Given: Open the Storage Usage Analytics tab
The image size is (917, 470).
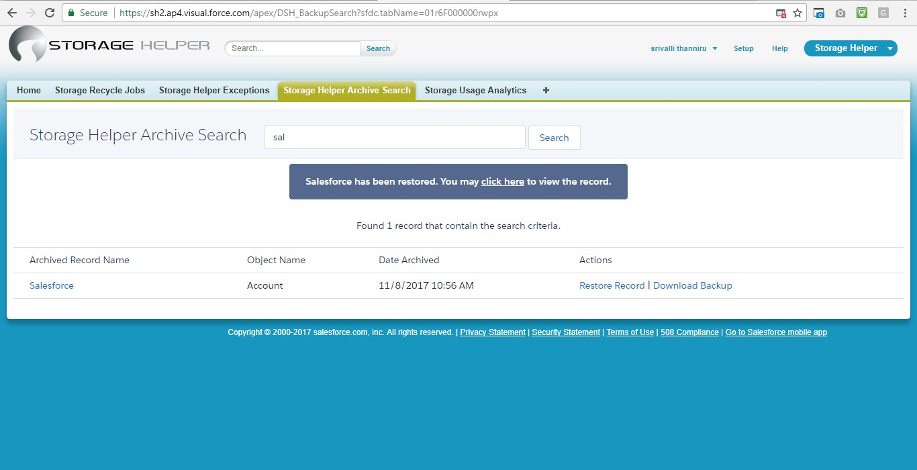Looking at the screenshot, I should (x=476, y=91).
